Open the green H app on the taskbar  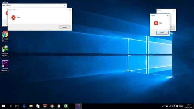point(66,106)
